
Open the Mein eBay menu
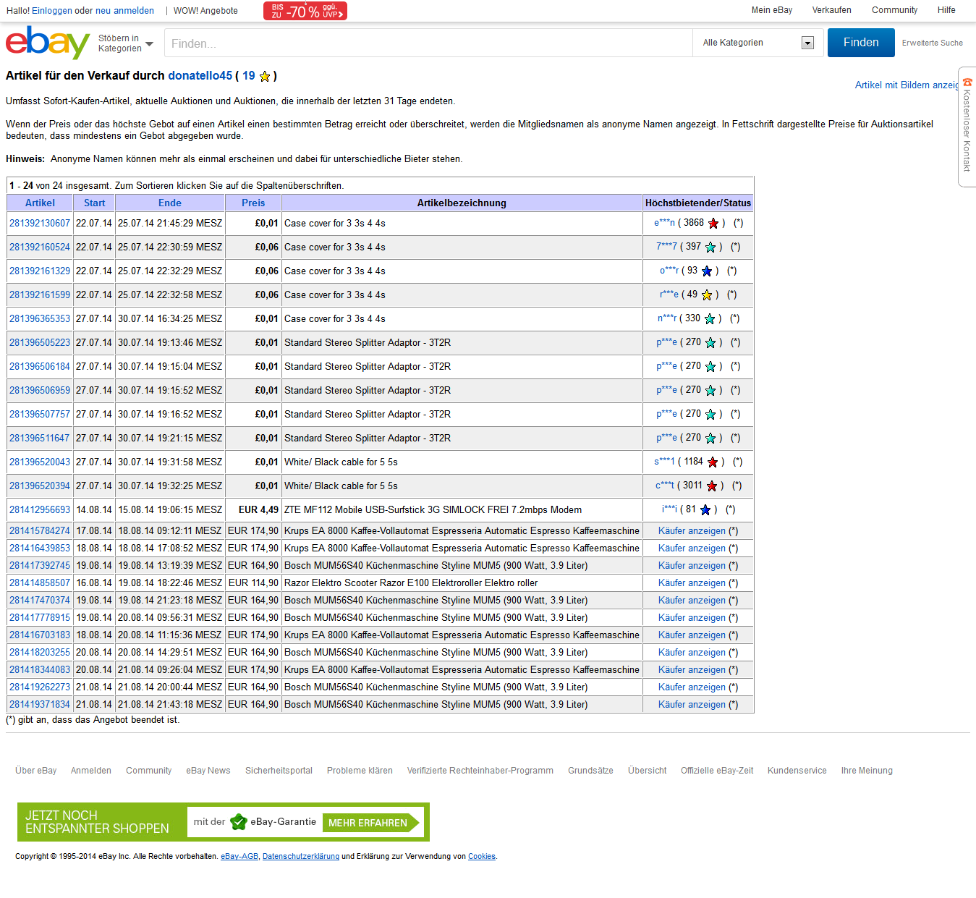click(772, 10)
